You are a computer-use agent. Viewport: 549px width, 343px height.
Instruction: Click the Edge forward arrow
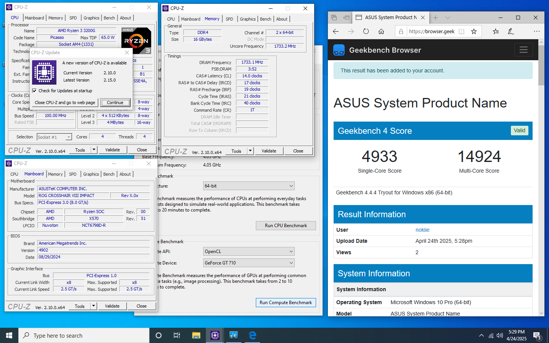[351, 32]
